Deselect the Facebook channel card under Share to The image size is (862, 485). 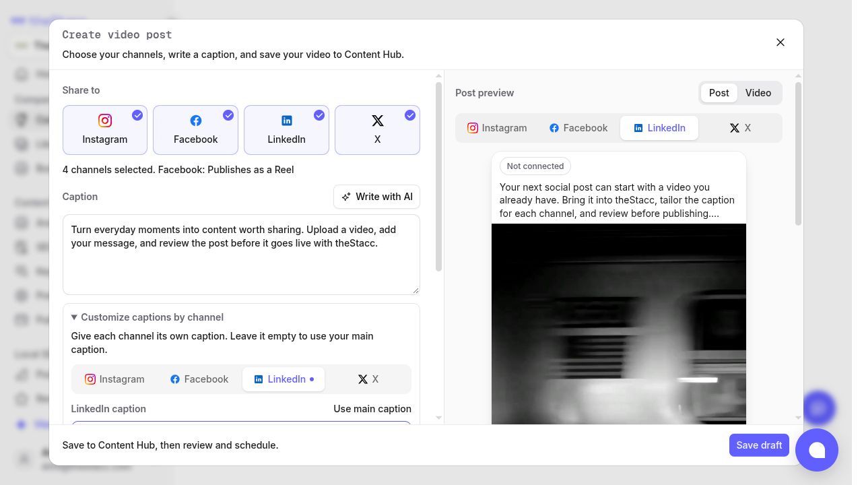(196, 130)
